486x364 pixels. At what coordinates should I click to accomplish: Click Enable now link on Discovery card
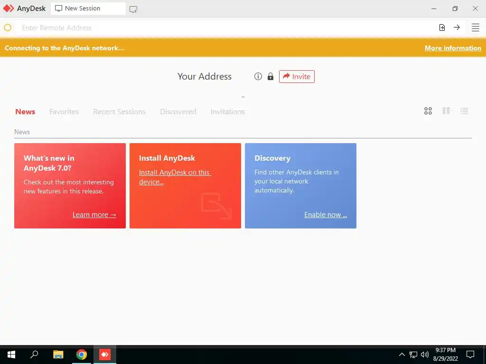click(326, 215)
